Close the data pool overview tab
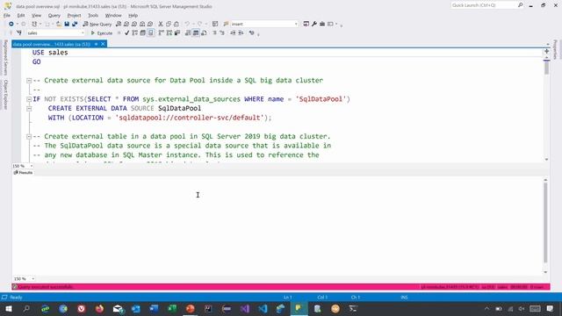Viewport: 562px width, 316px height. tap(103, 44)
